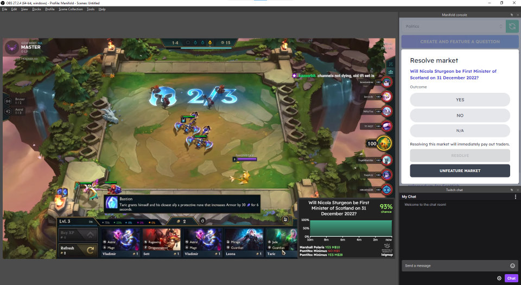Click the scoreboard icon above player avatars

[391, 72]
